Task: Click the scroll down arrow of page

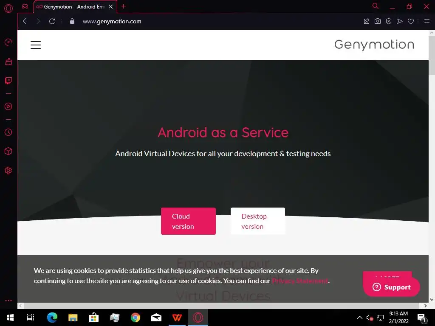Action: pos(432,299)
